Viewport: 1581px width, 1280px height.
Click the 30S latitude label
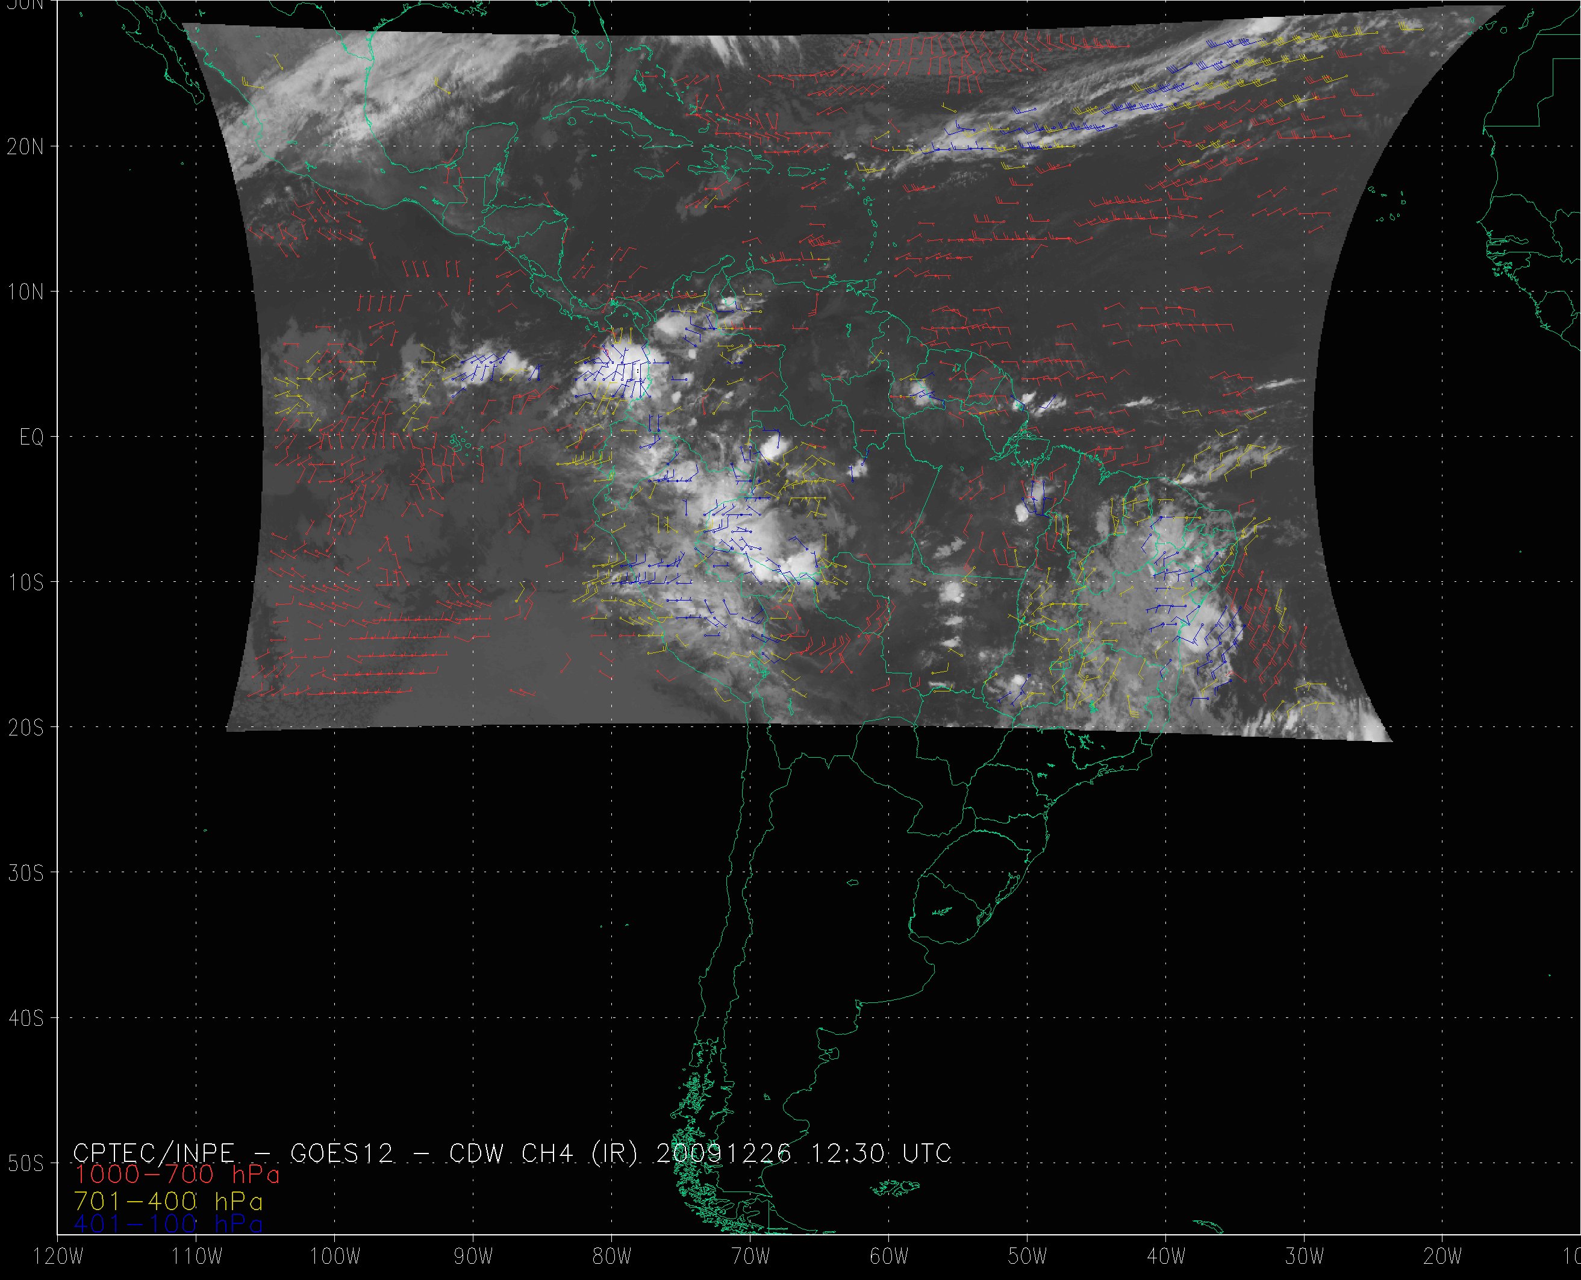coord(25,873)
